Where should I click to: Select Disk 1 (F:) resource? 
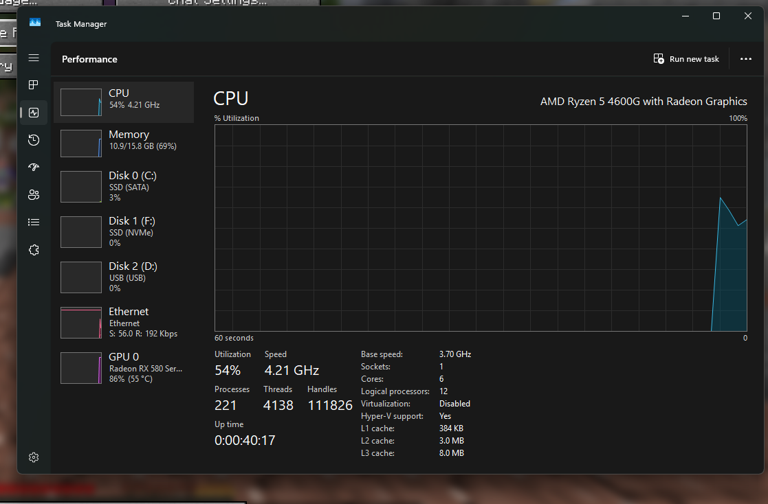click(124, 231)
